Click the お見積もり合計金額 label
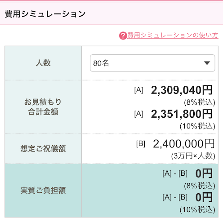223x222 pixels. [x=43, y=107]
